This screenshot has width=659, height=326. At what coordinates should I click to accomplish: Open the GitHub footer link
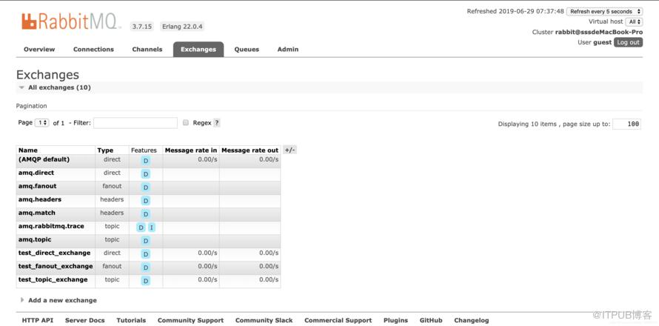tap(431, 321)
